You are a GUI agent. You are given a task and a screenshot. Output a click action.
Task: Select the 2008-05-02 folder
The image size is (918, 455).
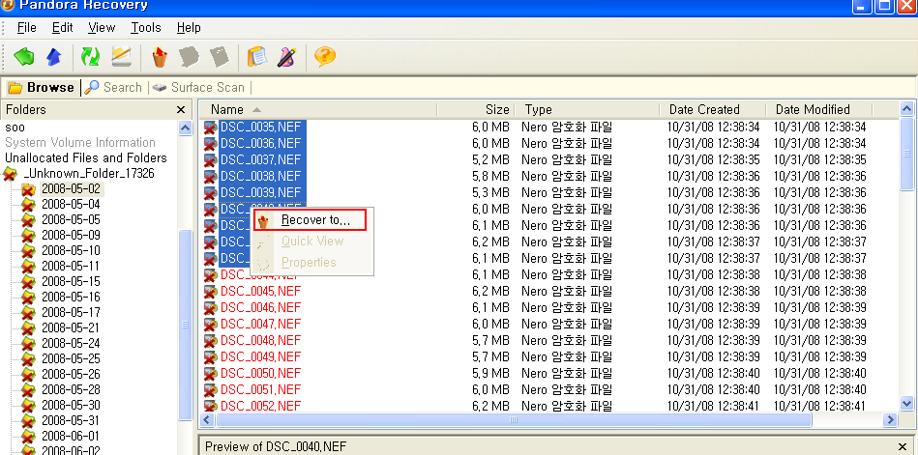pyautogui.click(x=71, y=189)
